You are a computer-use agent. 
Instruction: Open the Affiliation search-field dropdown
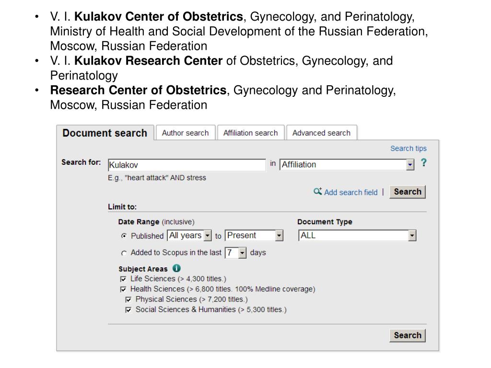pos(347,165)
